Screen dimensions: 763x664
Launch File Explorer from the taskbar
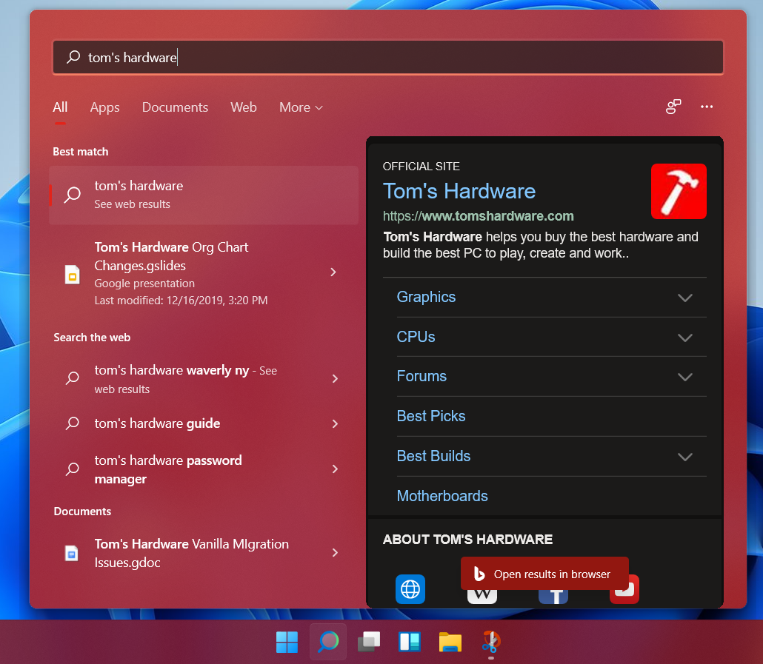click(450, 642)
